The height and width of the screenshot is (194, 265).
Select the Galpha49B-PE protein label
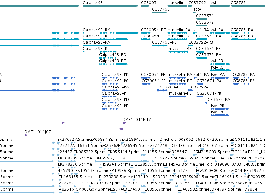(x=115, y=106)
